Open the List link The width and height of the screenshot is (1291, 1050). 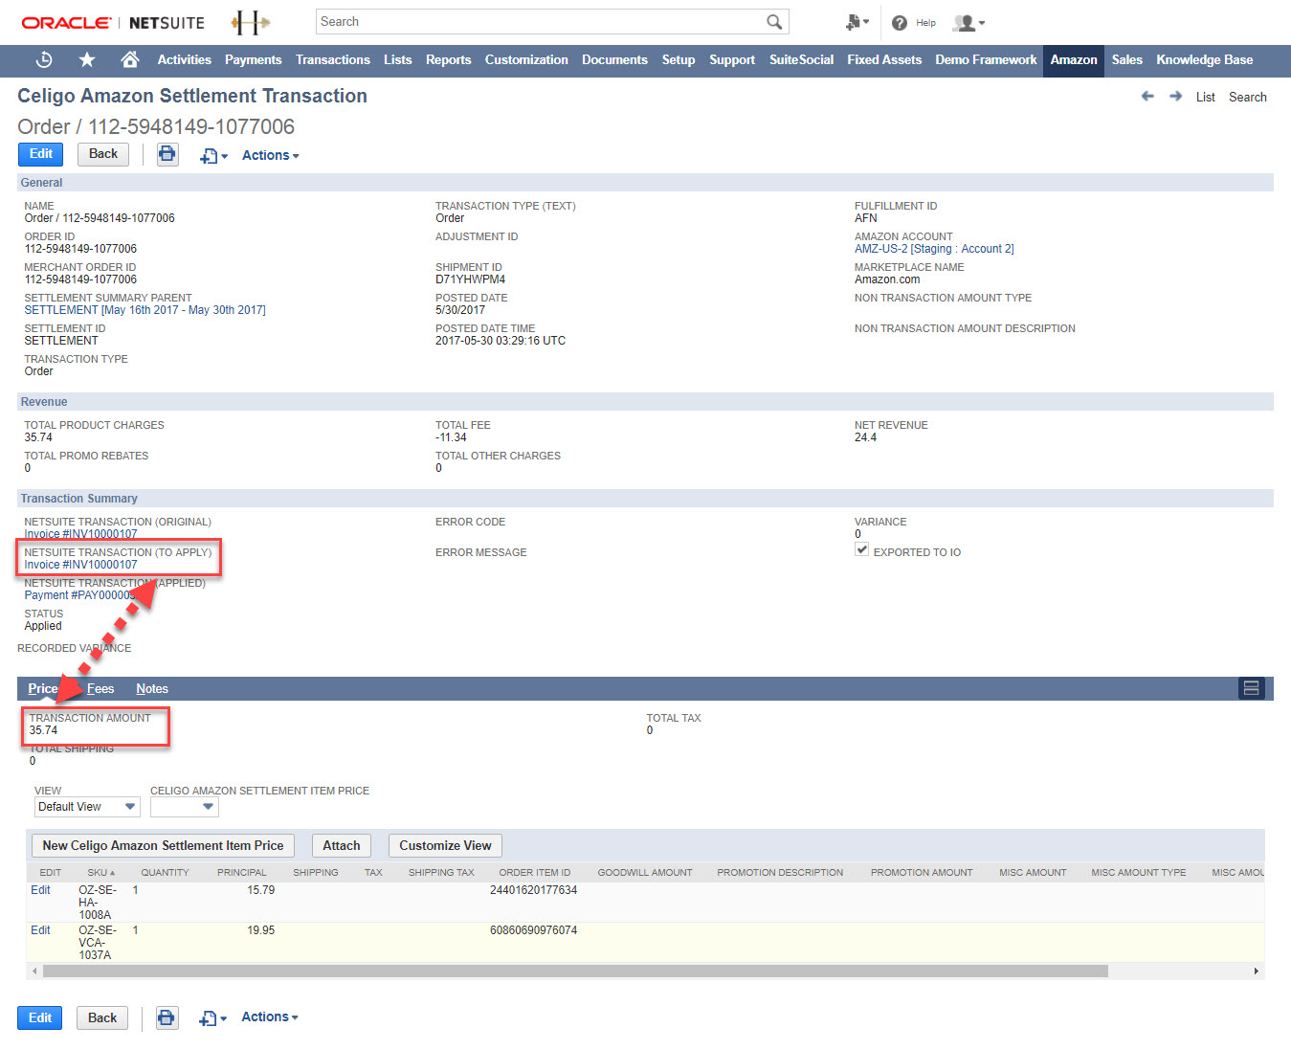click(x=1205, y=97)
